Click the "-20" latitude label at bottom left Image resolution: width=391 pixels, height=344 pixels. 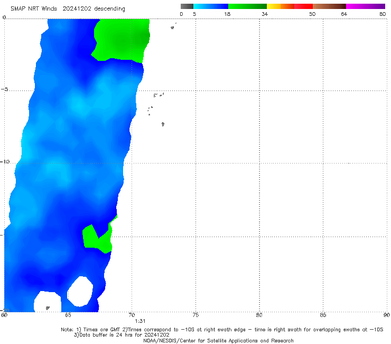pos(5,310)
